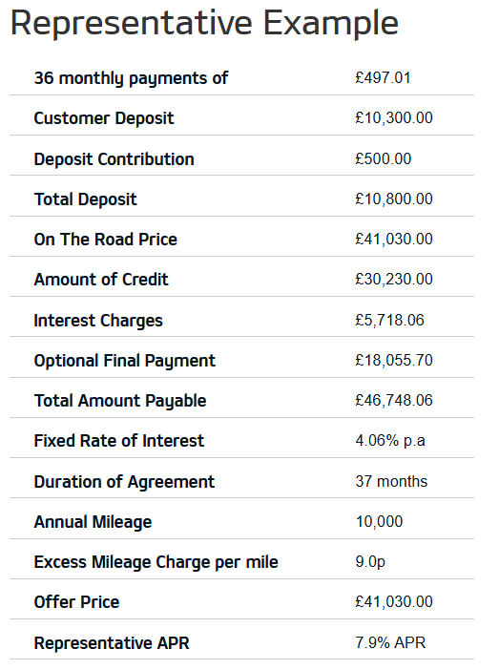Select the 7.9% APR representative value

point(390,642)
